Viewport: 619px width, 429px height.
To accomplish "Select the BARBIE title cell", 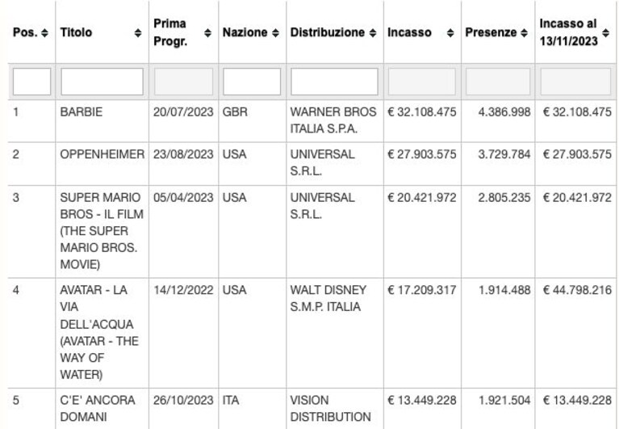I will click(82, 112).
